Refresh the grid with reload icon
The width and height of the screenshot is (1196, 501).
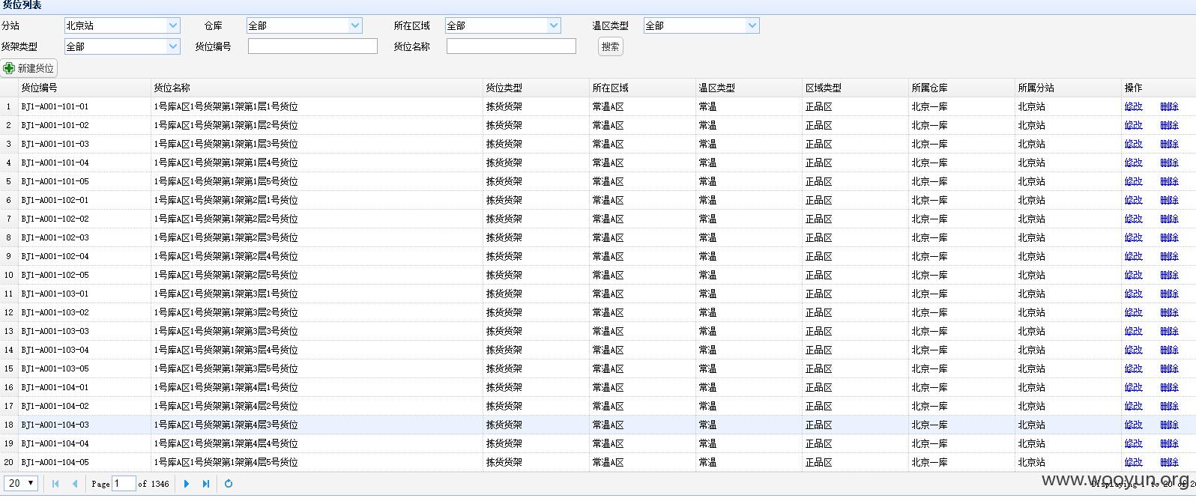(x=229, y=484)
